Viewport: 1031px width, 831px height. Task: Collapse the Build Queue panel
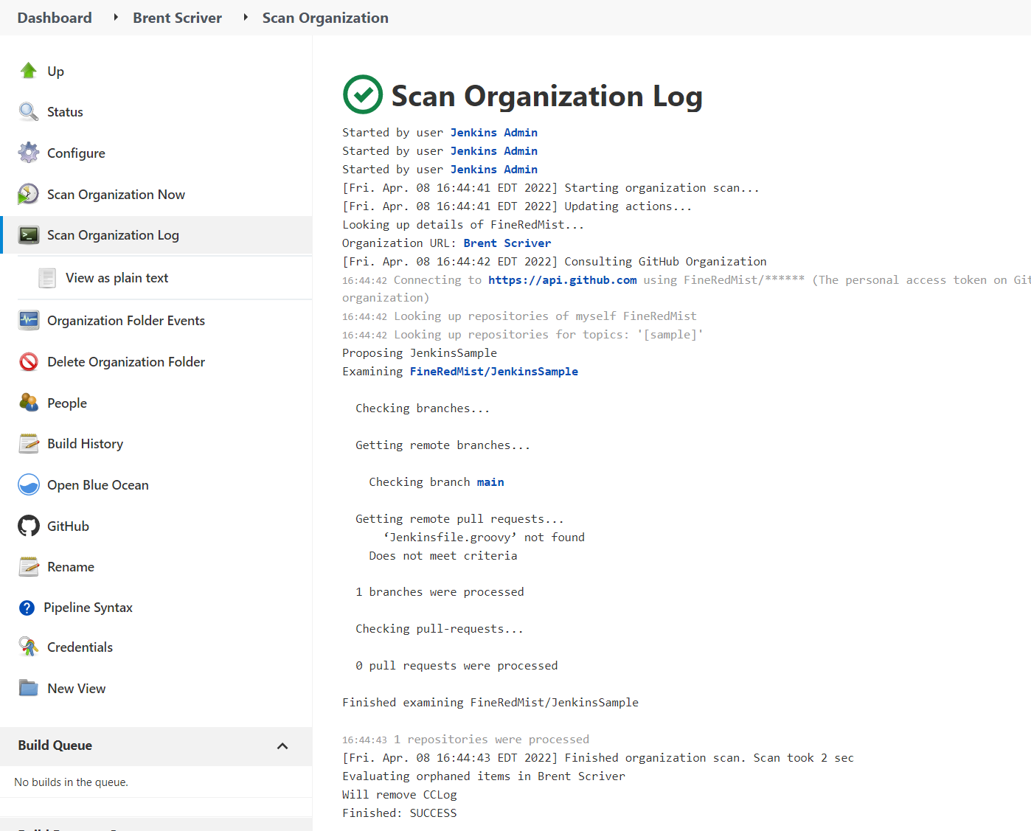[282, 746]
